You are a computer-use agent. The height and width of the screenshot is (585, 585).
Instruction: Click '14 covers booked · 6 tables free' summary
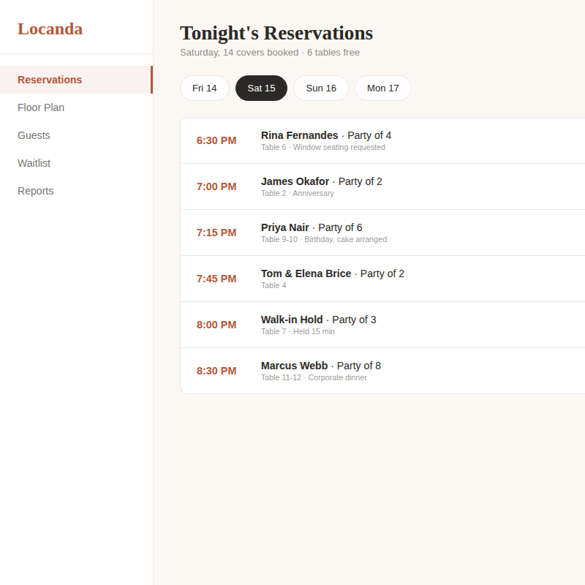click(x=291, y=53)
